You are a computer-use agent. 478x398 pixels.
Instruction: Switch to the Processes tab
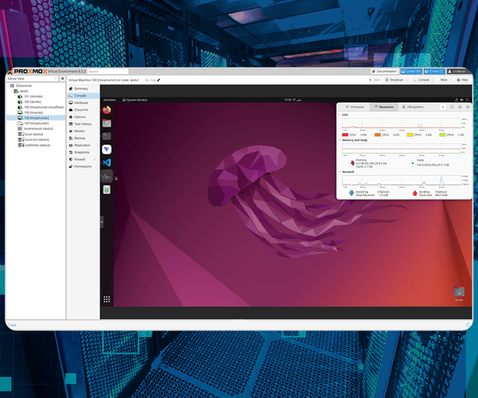(x=355, y=107)
